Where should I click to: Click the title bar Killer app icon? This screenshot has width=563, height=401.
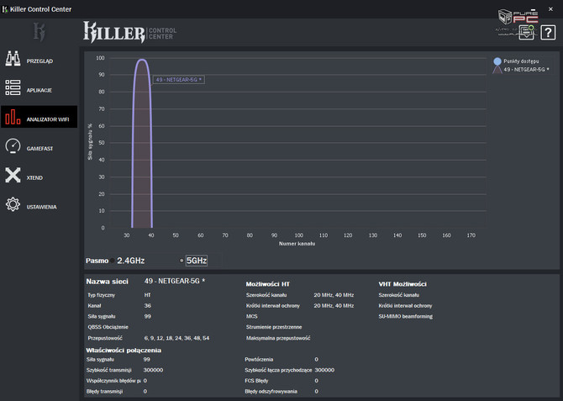pos(5,9)
